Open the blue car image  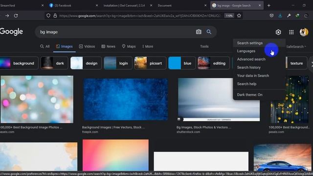[x=282, y=157]
